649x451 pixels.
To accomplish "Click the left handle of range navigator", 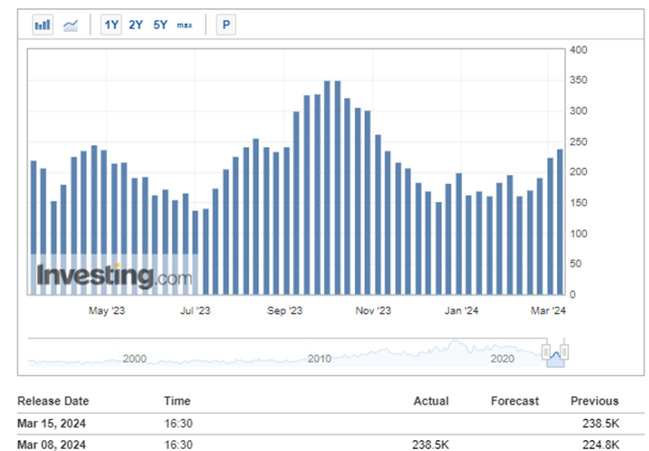I will coord(546,352).
